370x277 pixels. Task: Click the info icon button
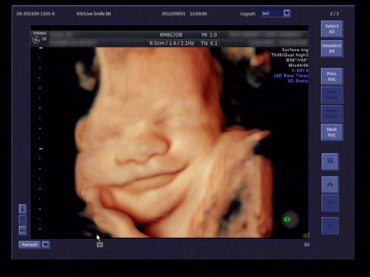tap(22, 209)
